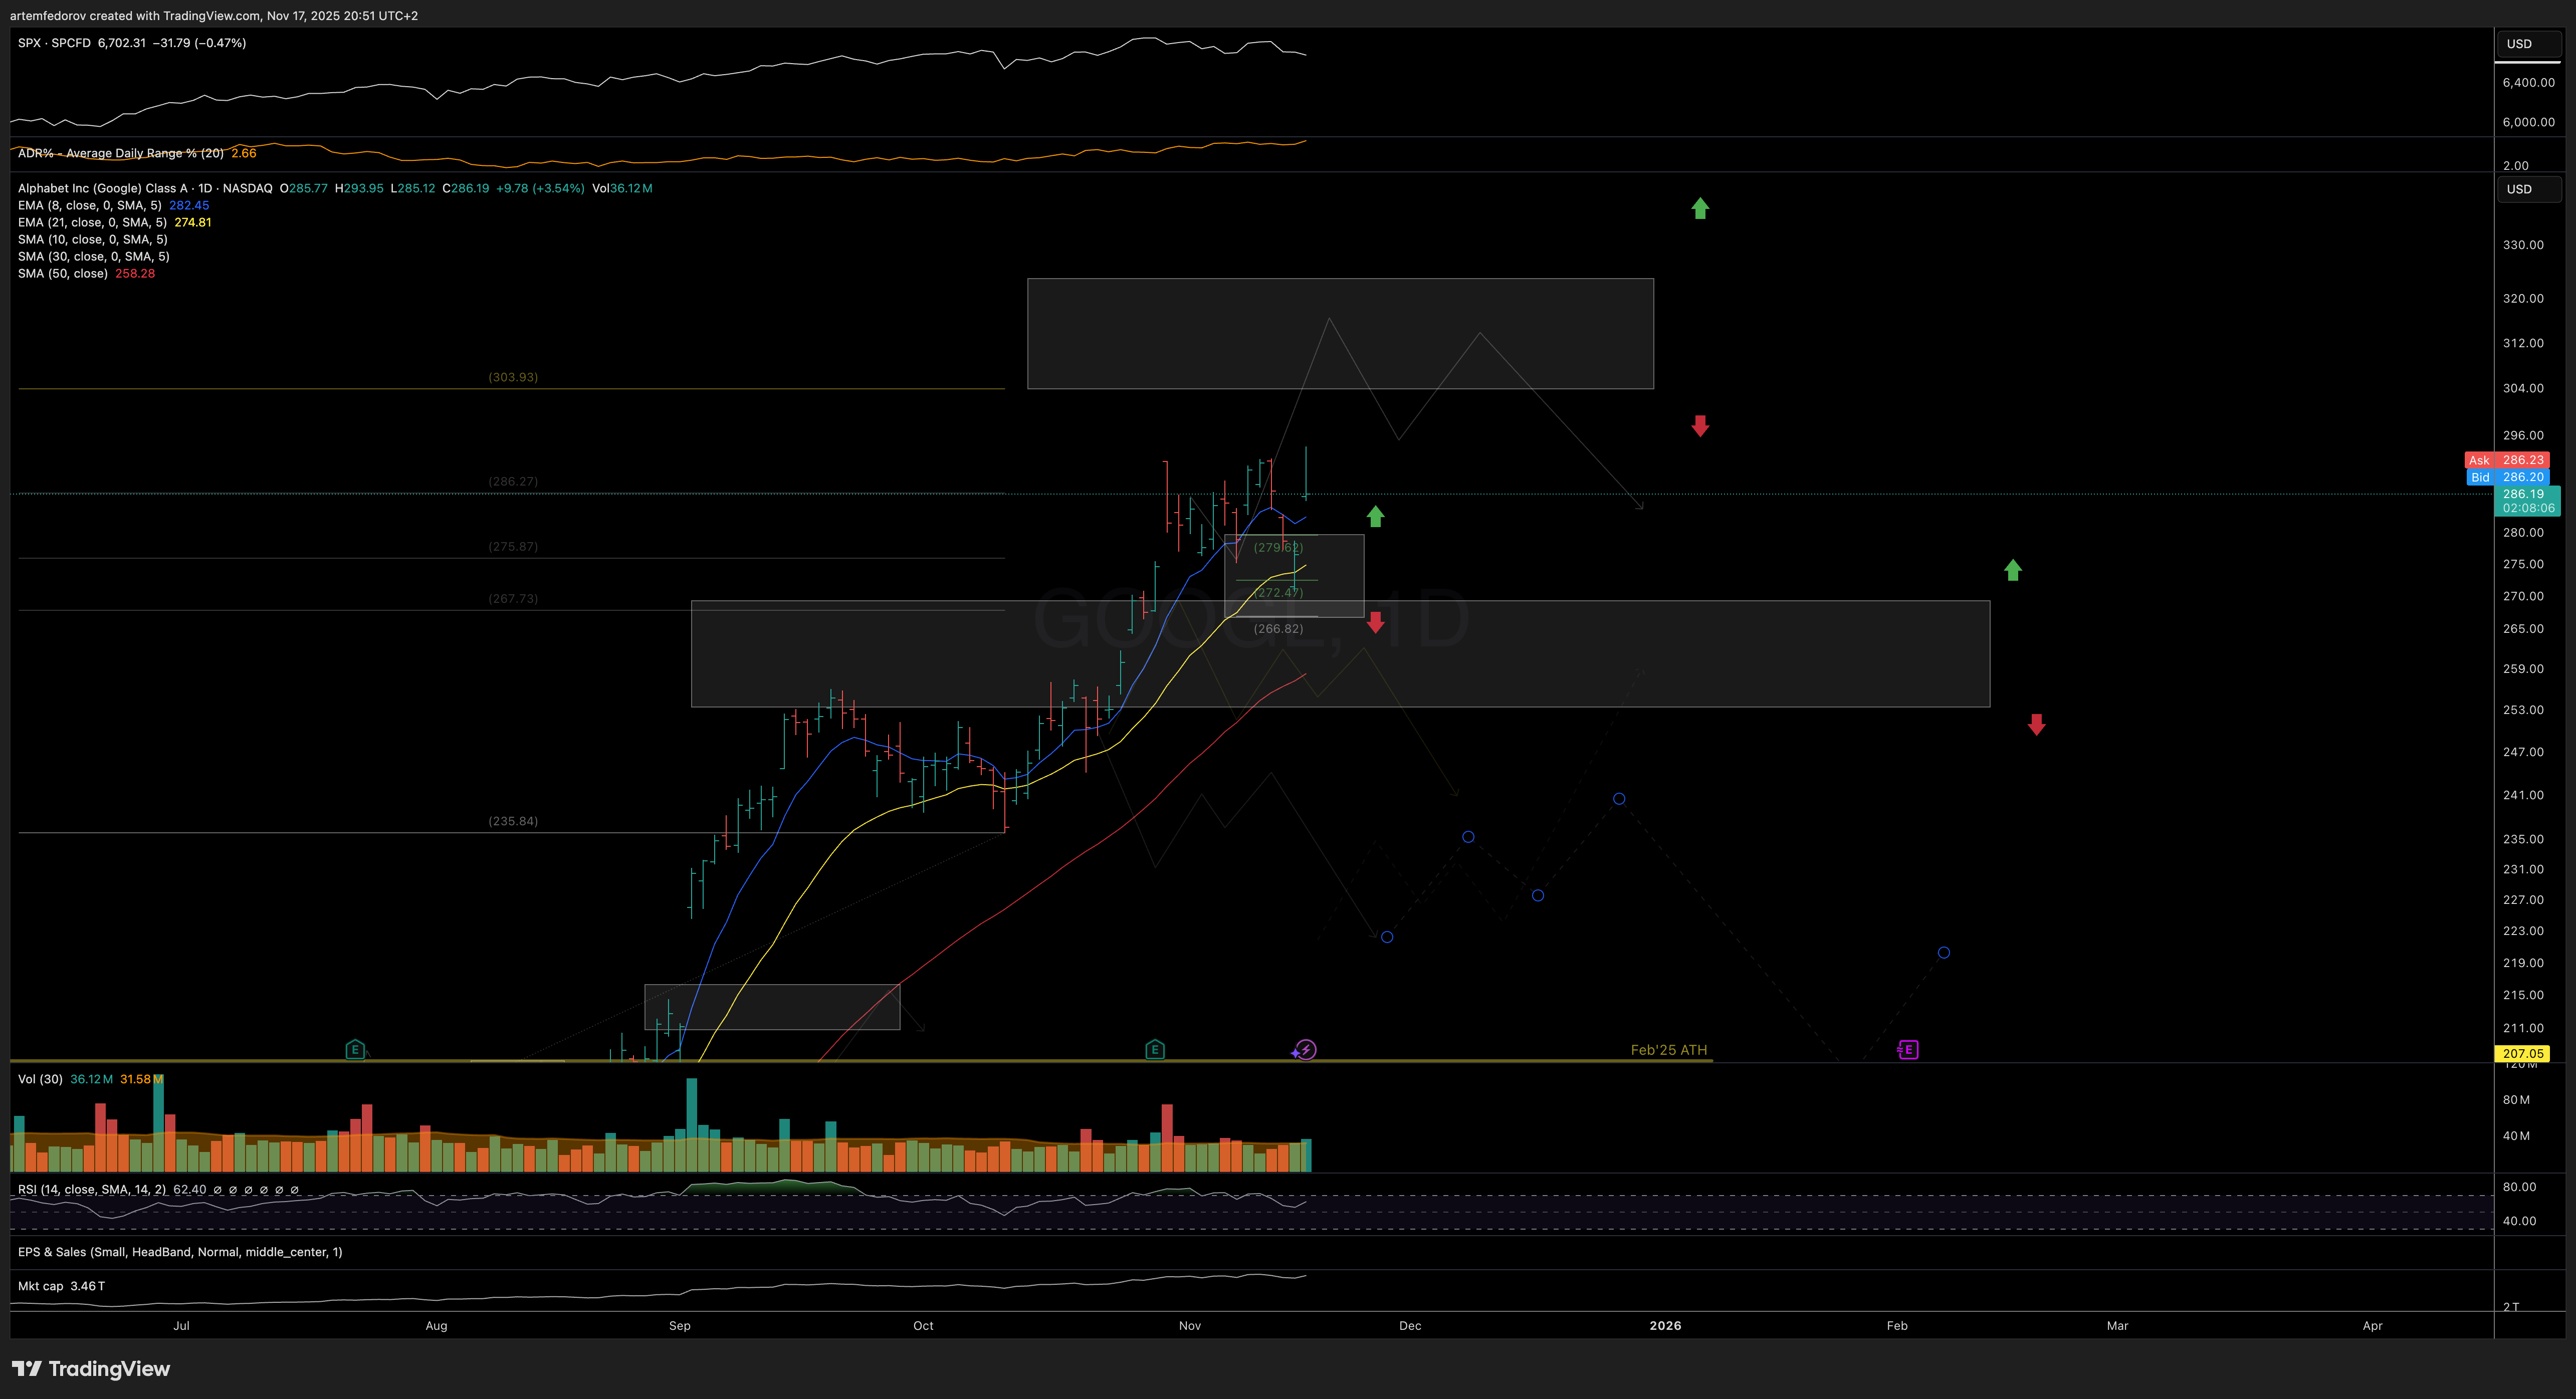Click the July earnings E marker
This screenshot has height=1399, width=2576.
[x=355, y=1049]
